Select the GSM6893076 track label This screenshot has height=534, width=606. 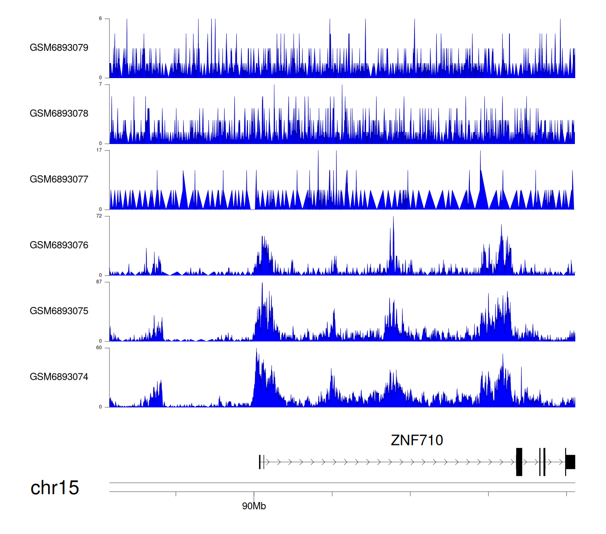coord(59,245)
